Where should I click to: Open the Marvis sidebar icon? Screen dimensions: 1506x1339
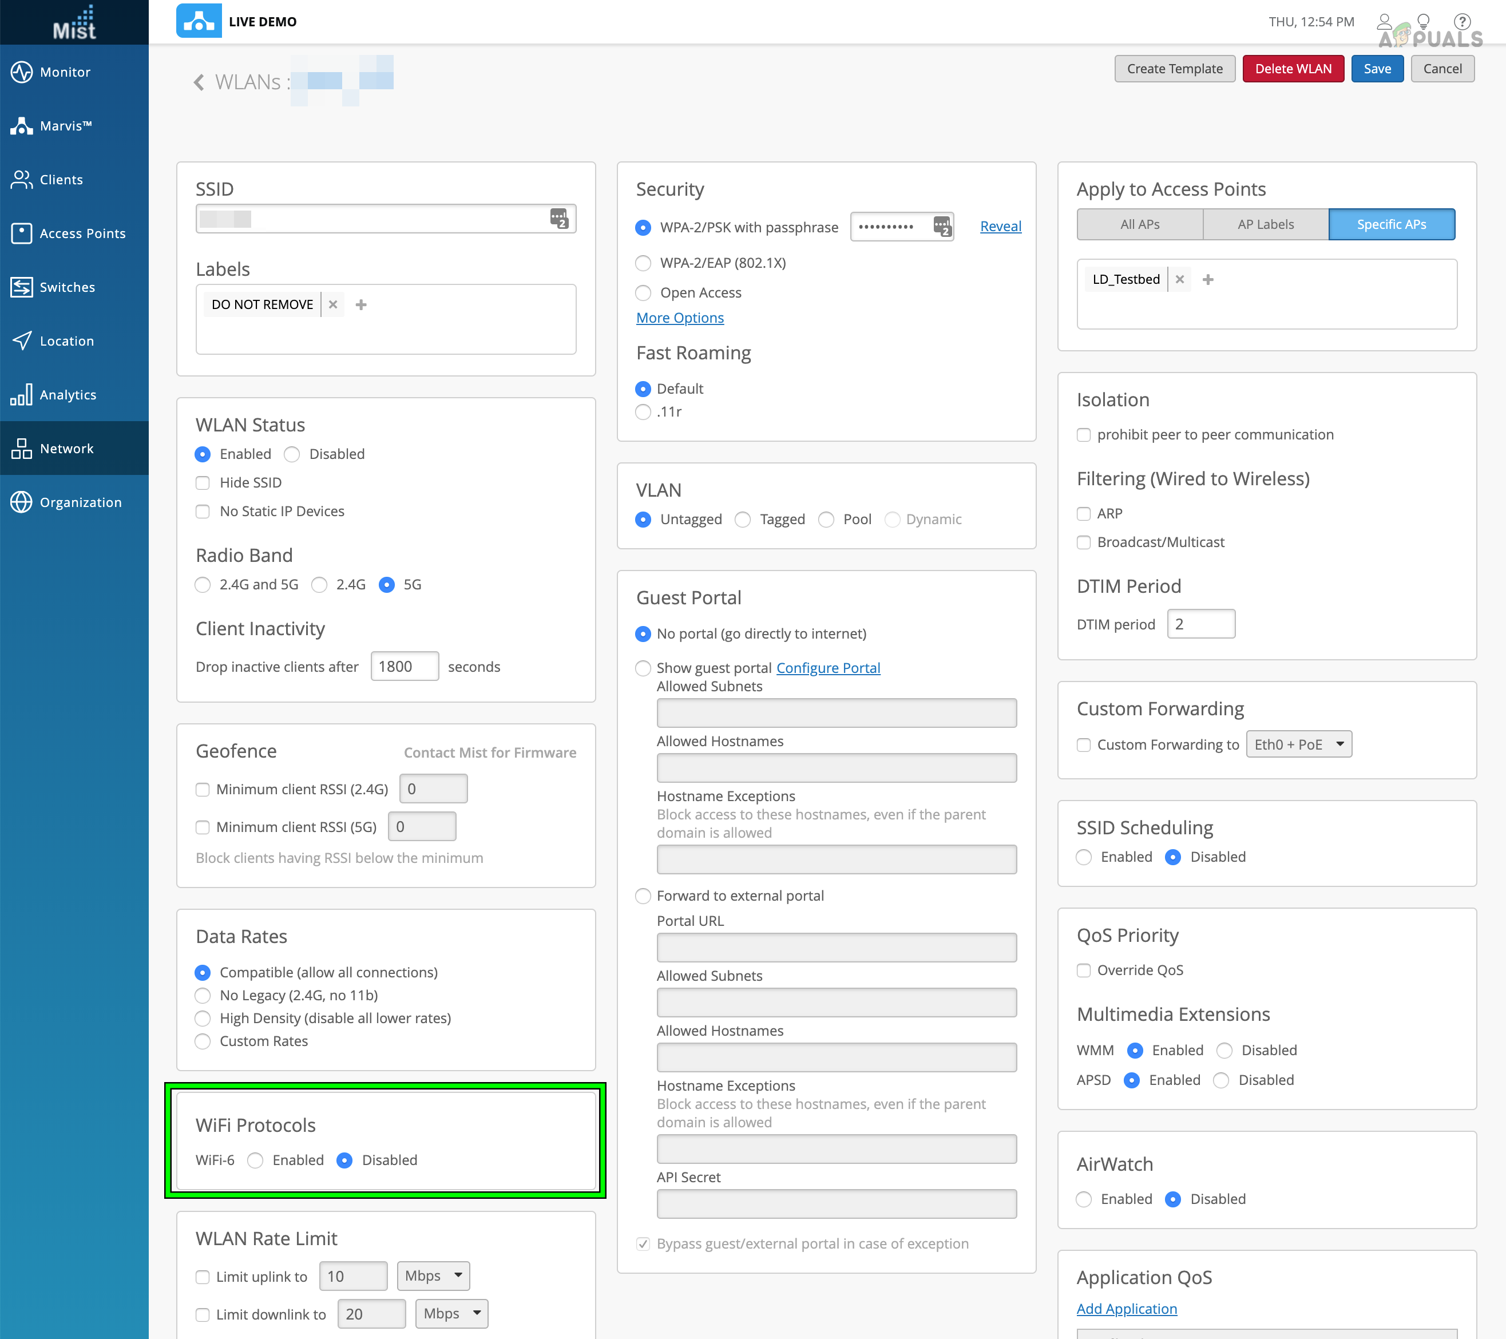(21, 126)
